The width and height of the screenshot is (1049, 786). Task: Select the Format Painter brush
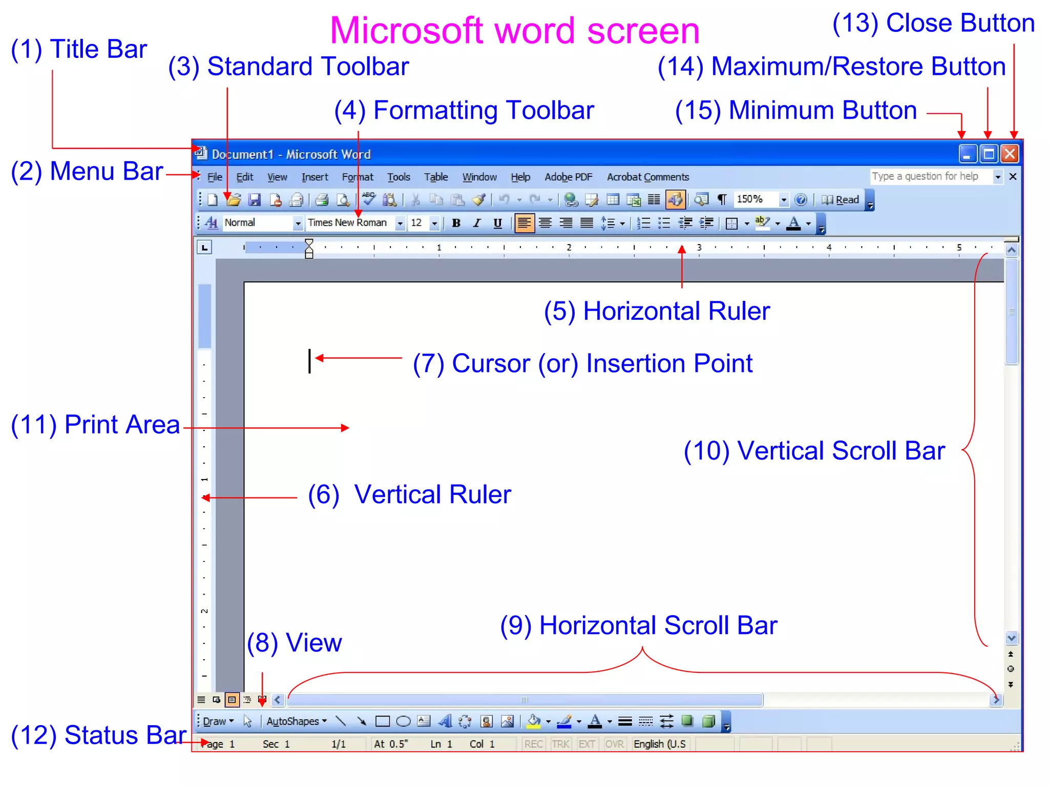coord(479,200)
